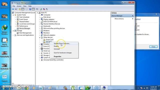Choose Disable from the context menu
The width and height of the screenshot is (160, 90).
click(64, 46)
